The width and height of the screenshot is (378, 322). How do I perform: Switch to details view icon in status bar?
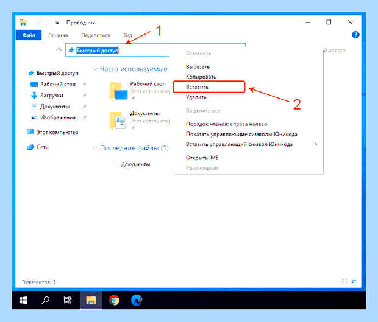click(344, 281)
